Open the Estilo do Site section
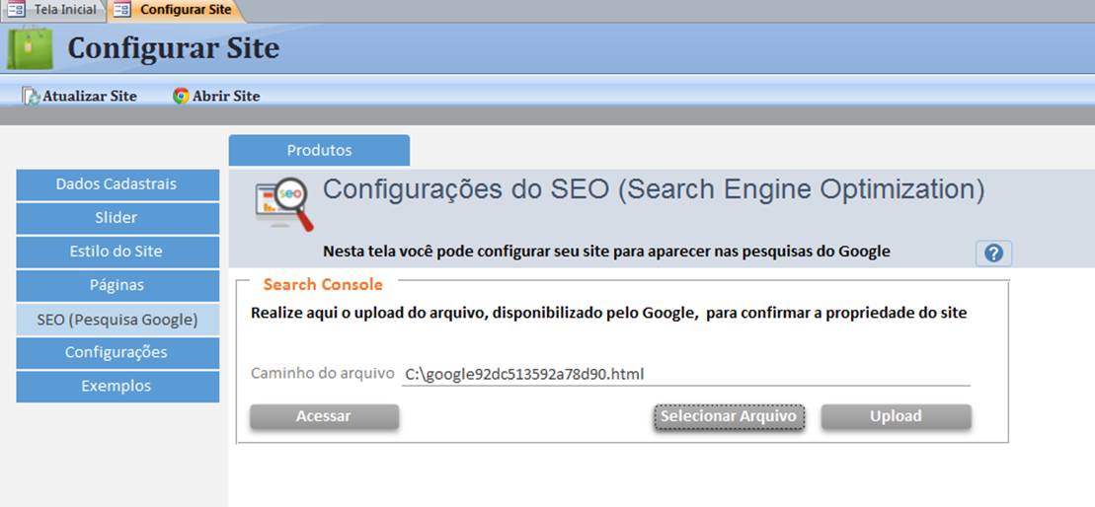Viewport: 1095px width, 507px height. [x=117, y=252]
